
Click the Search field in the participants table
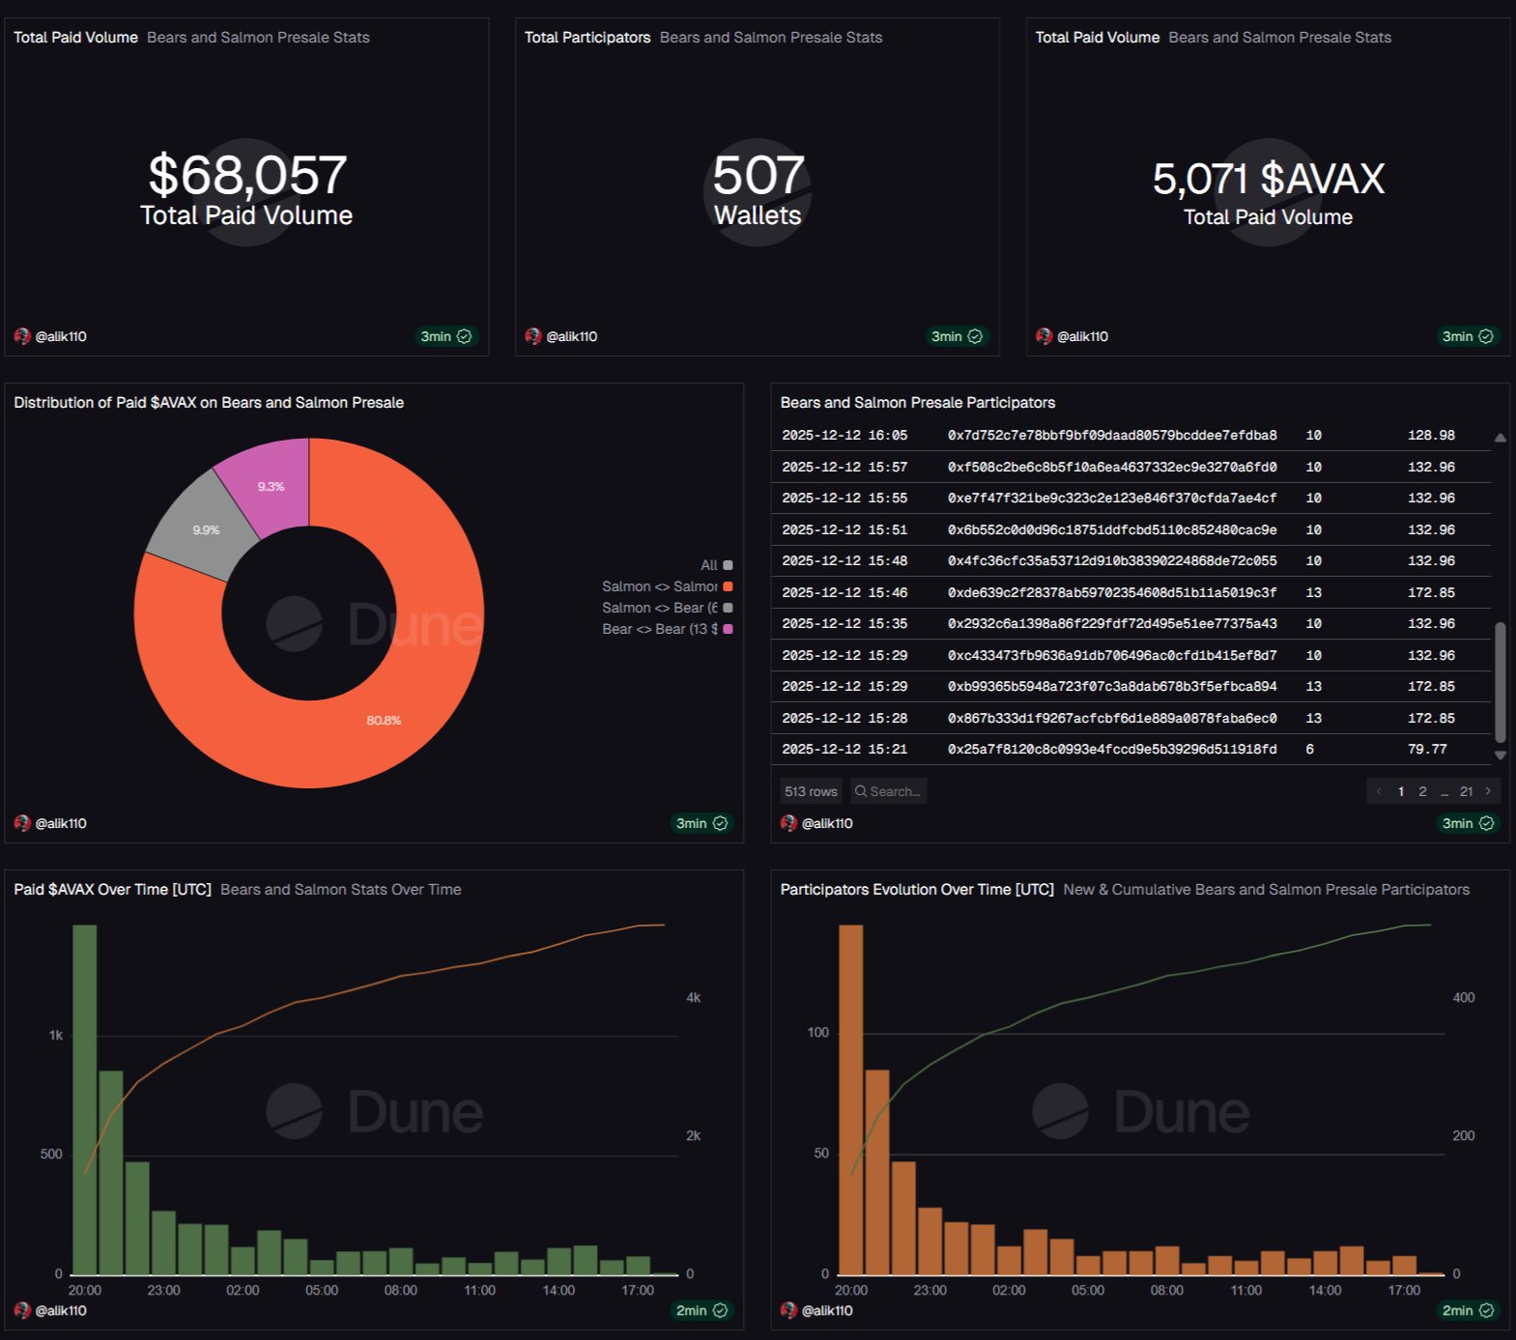[889, 791]
